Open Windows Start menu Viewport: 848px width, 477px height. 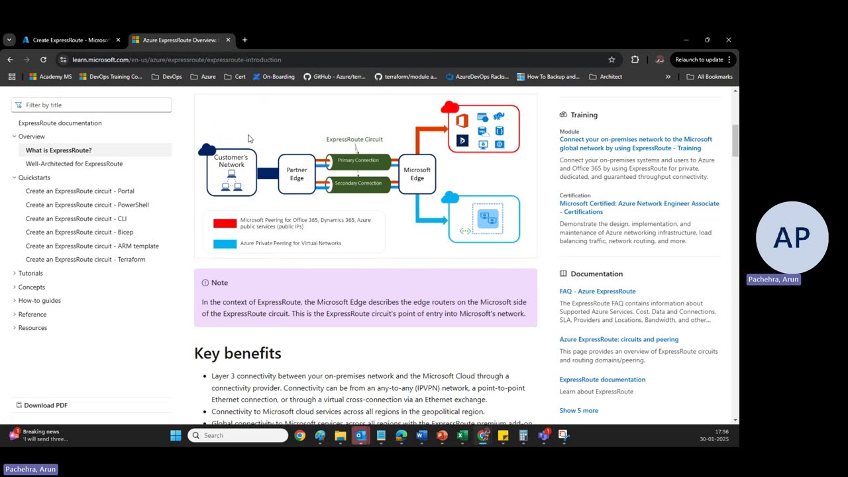click(176, 435)
